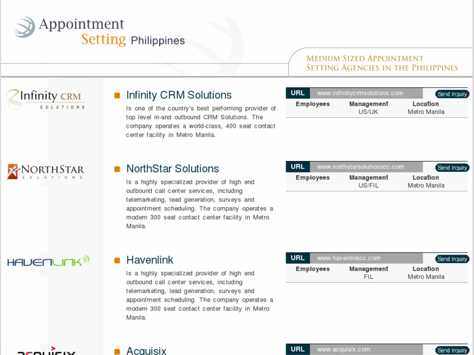Screen dimensions: 474x355
Task: Click orange bullet beside NorthStar Solutions
Action: (x=117, y=169)
